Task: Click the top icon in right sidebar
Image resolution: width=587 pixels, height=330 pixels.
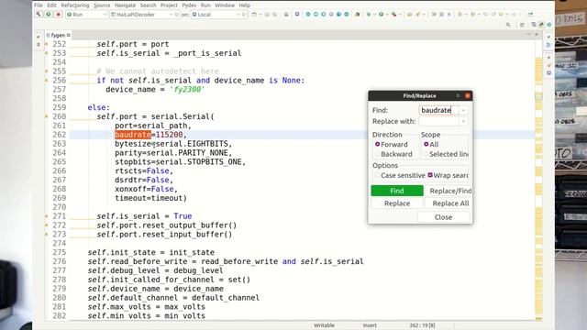Action: [x=548, y=37]
